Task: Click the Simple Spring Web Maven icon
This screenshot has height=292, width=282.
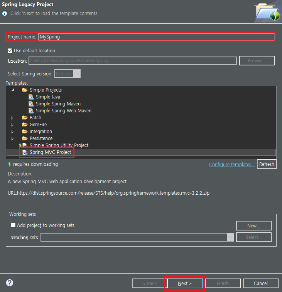Action: [31, 111]
